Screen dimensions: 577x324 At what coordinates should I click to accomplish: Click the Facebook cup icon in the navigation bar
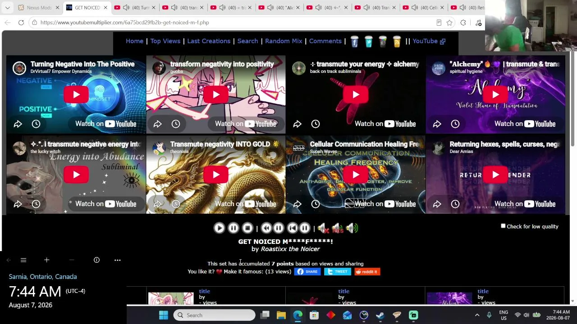[x=354, y=41]
